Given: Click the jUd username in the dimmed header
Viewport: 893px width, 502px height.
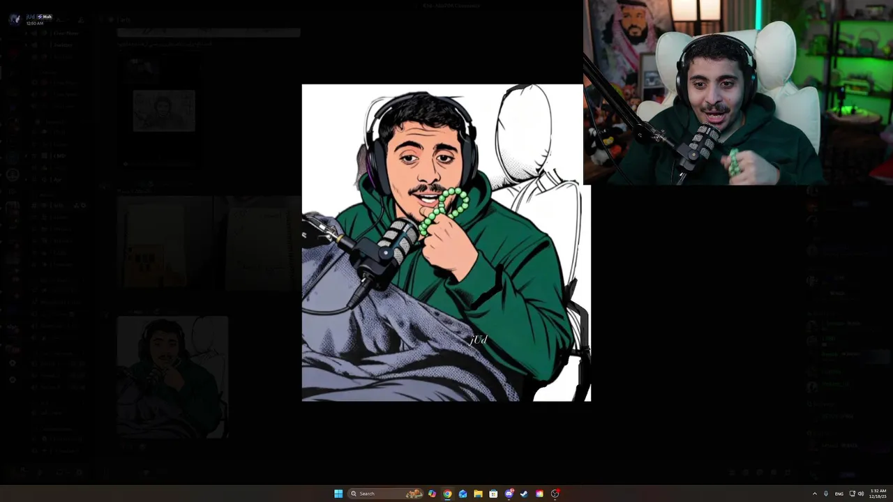Looking at the screenshot, I should coord(30,17).
